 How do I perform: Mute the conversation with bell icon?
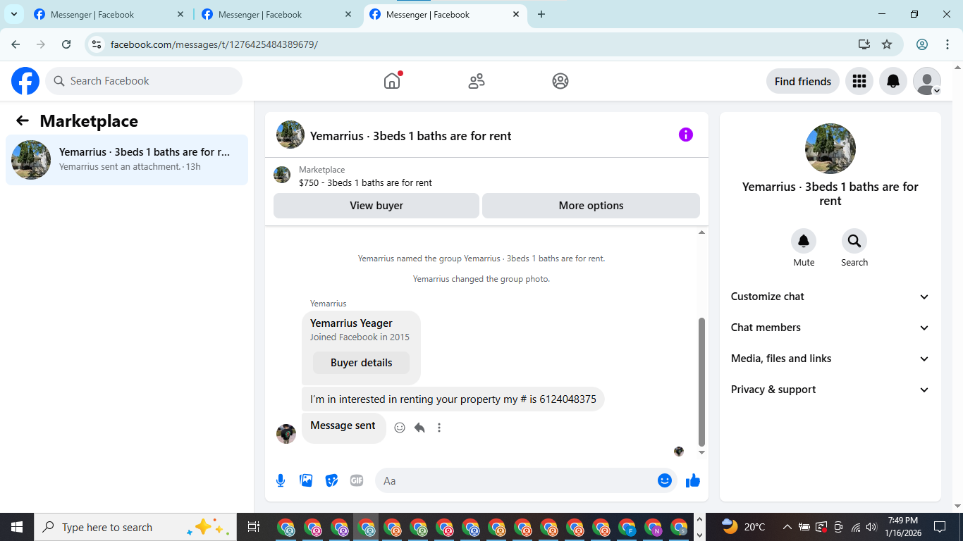coord(804,242)
